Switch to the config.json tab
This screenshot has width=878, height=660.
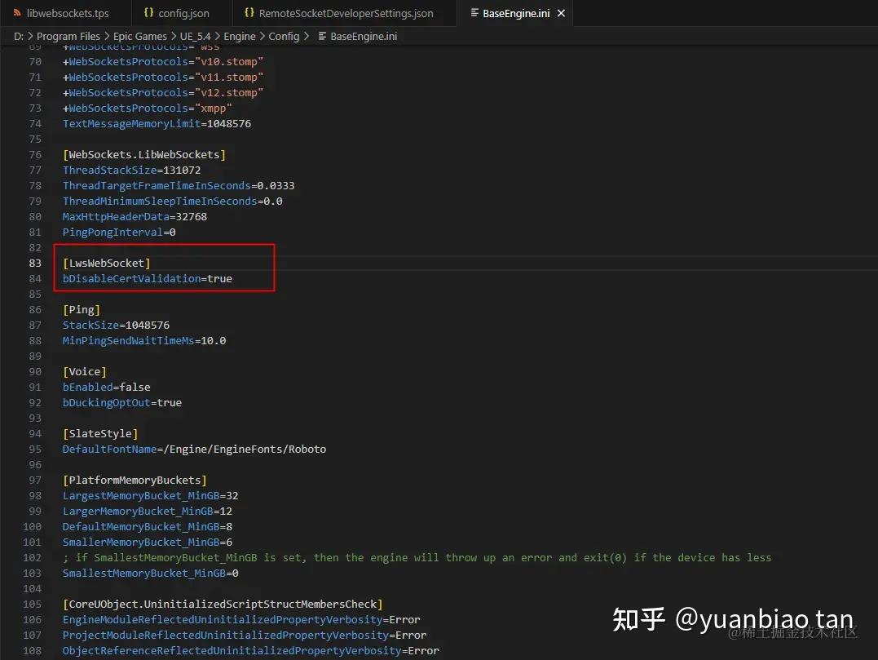coord(181,13)
